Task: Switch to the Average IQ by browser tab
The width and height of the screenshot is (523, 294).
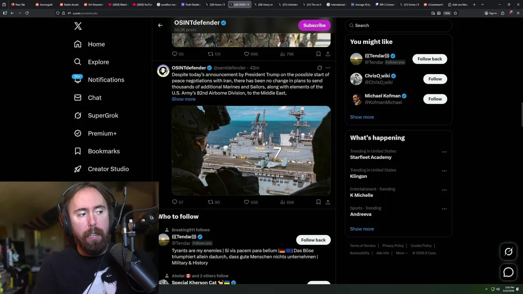Action: tap(360, 4)
